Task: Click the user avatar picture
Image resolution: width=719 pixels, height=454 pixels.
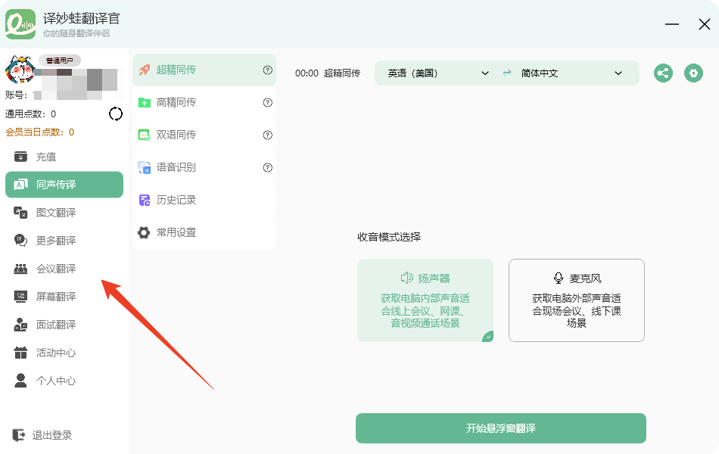Action: pyautogui.click(x=20, y=70)
